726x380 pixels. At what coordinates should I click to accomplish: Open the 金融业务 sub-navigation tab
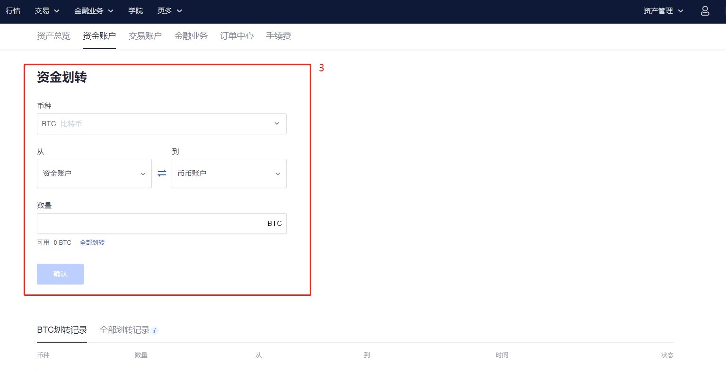(x=191, y=36)
